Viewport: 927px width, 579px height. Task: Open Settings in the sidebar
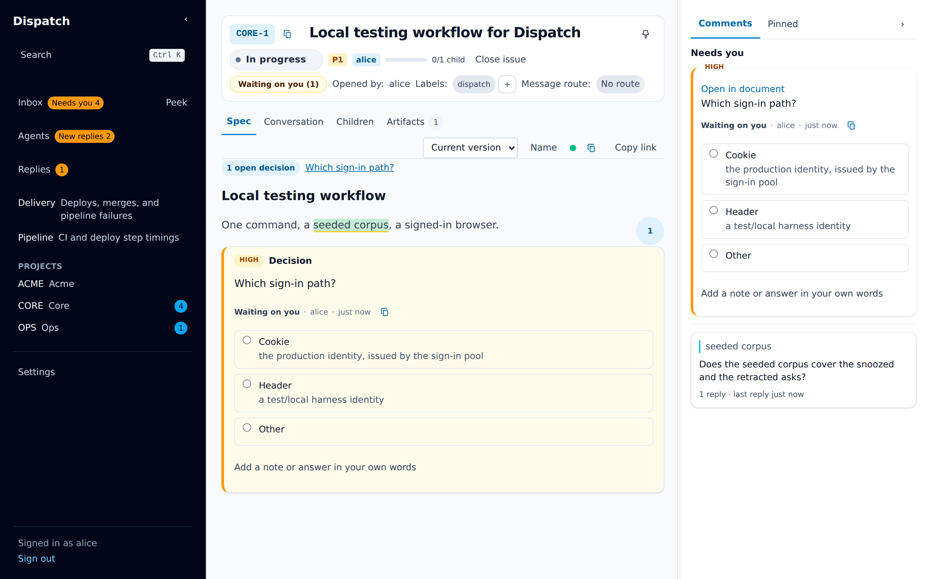click(x=36, y=372)
